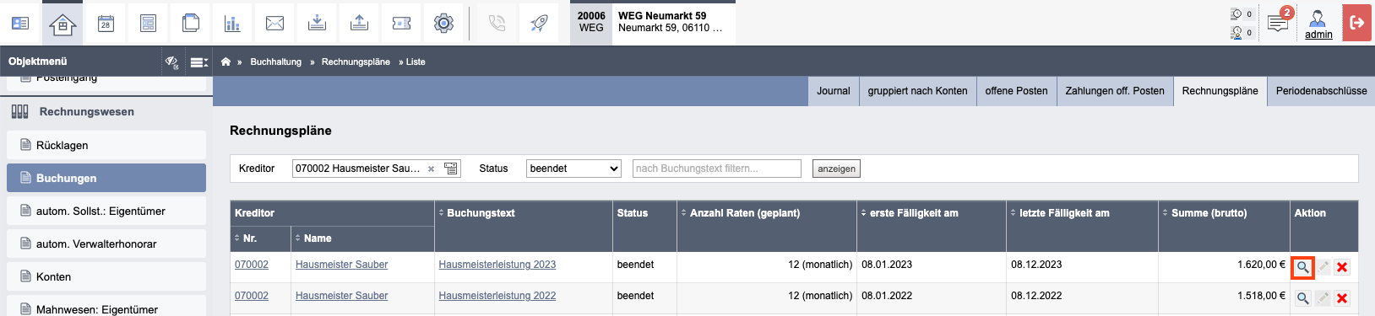Switch to gruppiert nach Konten tab
Viewport: 1375px width, 316px height.
[x=918, y=91]
